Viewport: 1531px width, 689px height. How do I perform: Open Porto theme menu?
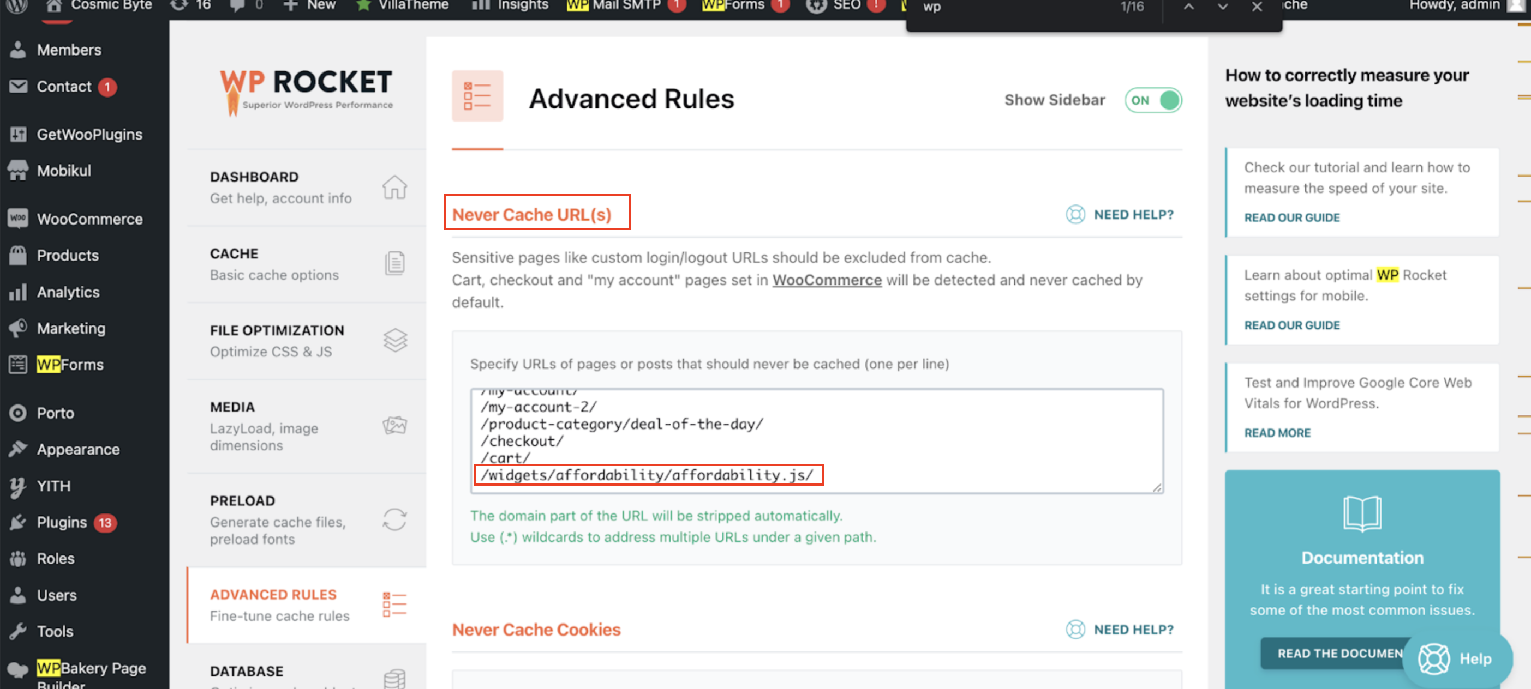(x=55, y=413)
